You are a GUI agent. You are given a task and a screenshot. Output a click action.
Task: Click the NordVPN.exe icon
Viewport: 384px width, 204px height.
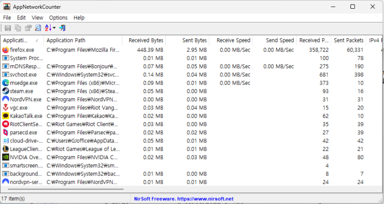tap(6, 100)
